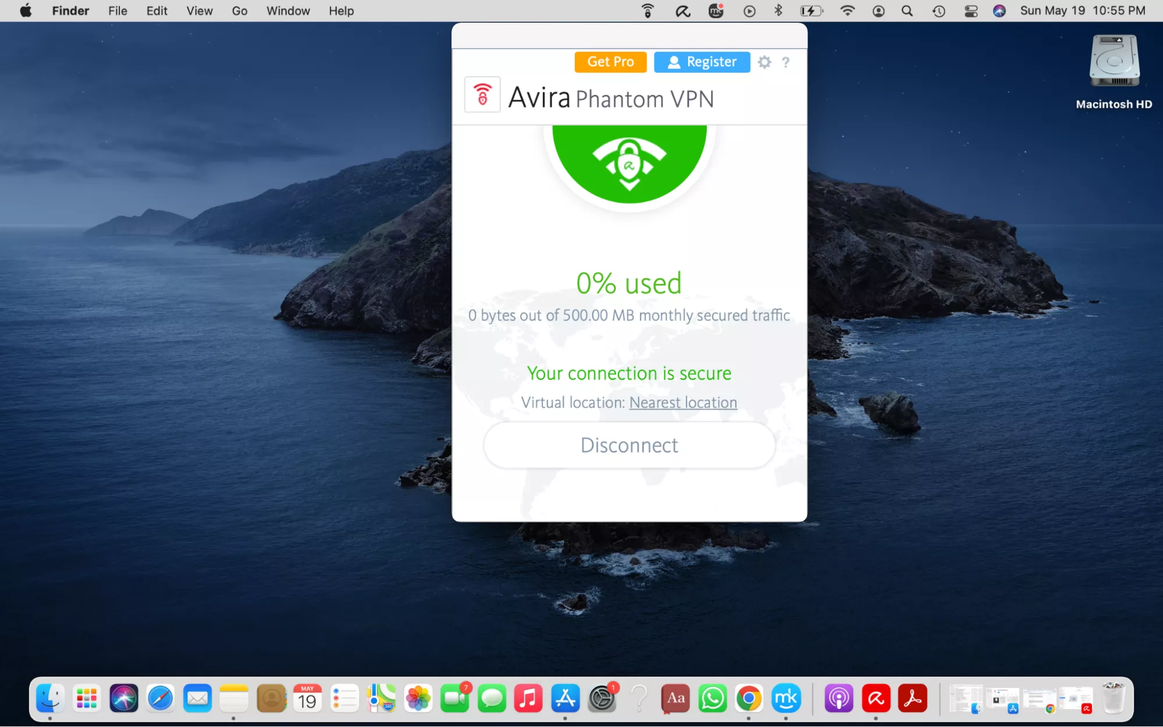Open Music from the Dock

click(x=528, y=699)
